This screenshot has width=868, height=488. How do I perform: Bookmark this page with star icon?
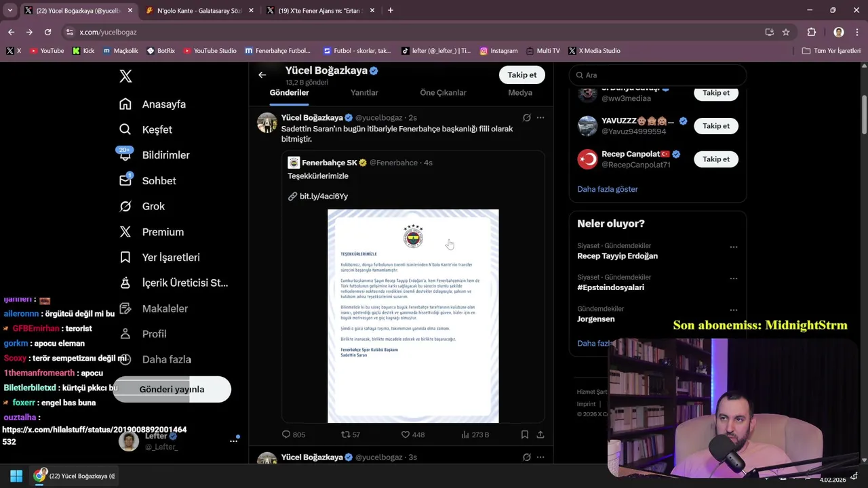pyautogui.click(x=786, y=32)
